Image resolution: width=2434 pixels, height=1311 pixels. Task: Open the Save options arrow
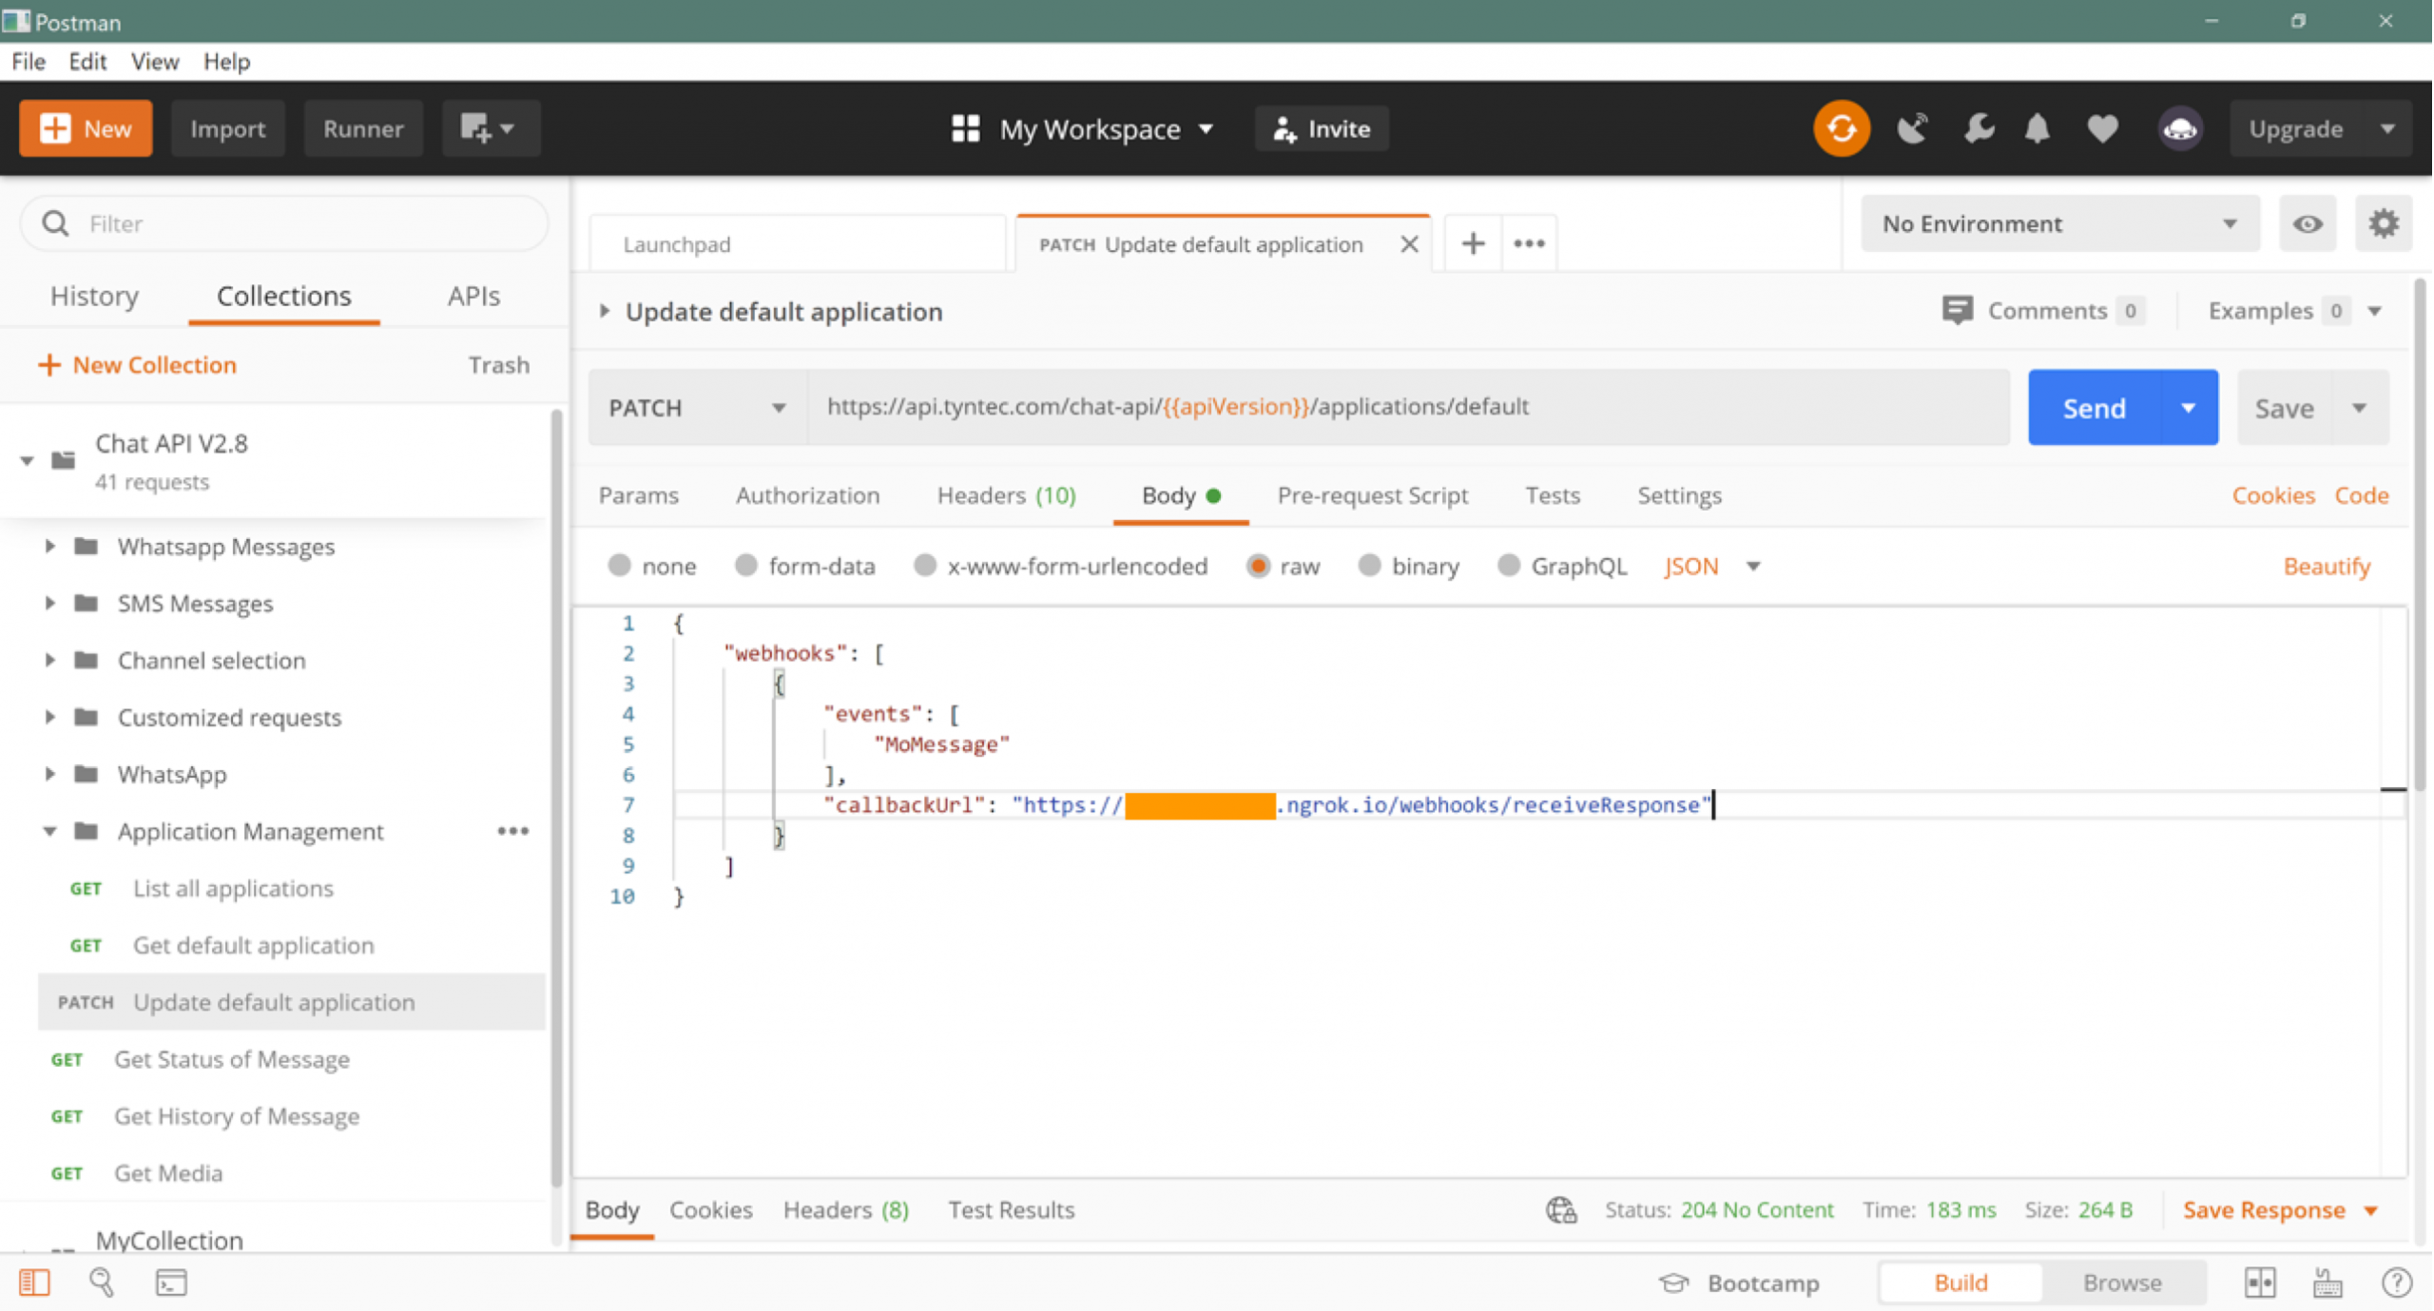[x=2359, y=408]
